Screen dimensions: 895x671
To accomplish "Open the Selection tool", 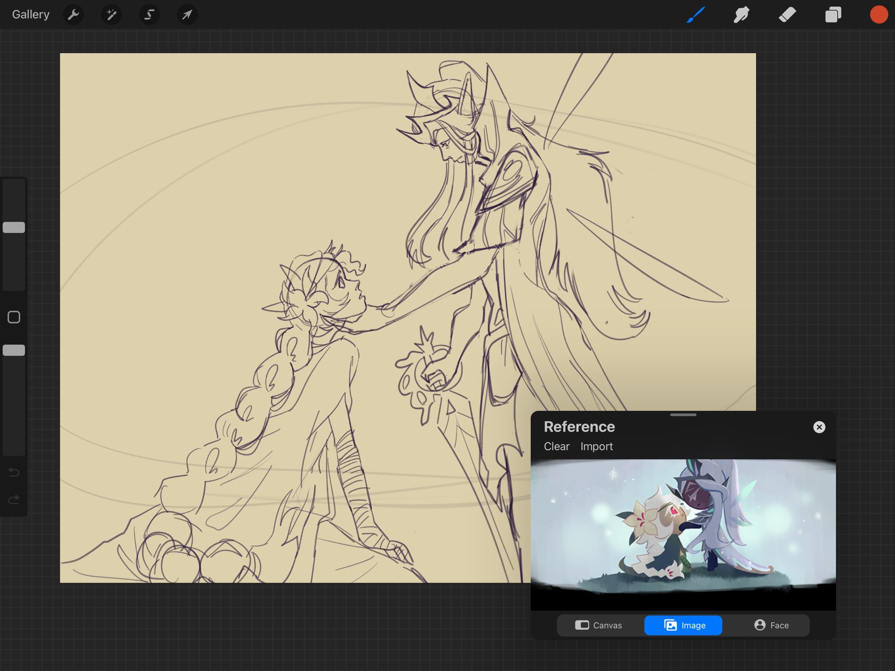I will (x=149, y=14).
